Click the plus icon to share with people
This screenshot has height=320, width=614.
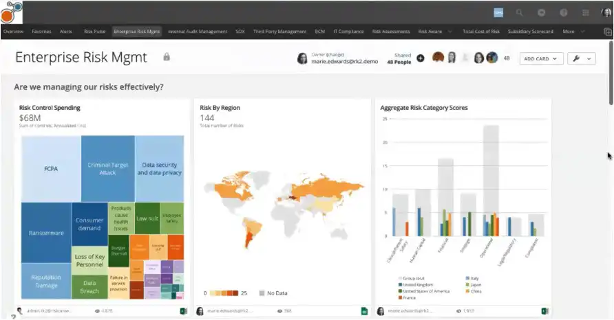421,58
